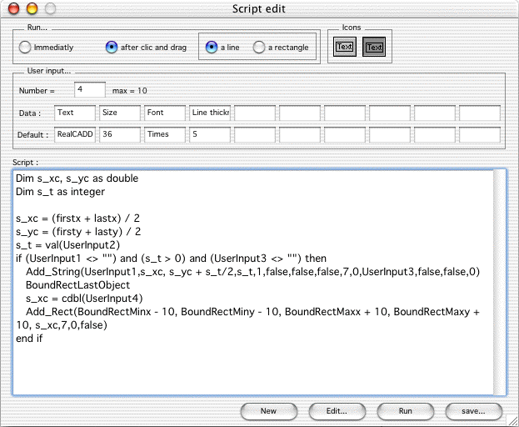Image resolution: width=519 pixels, height=427 pixels.
Task: Click the Data field containing Font
Action: 165,113
